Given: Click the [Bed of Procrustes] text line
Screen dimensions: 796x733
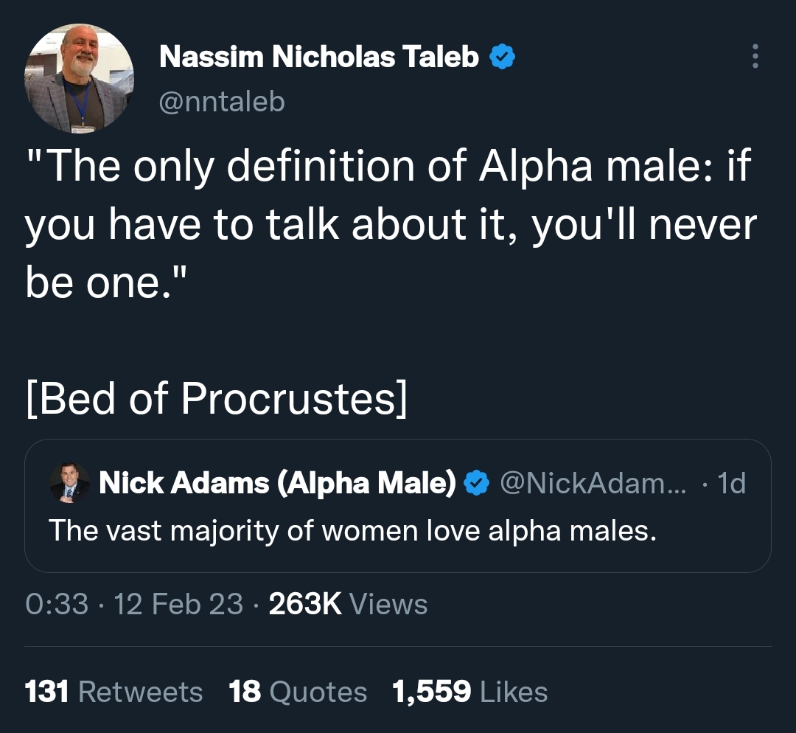Looking at the screenshot, I should [217, 398].
